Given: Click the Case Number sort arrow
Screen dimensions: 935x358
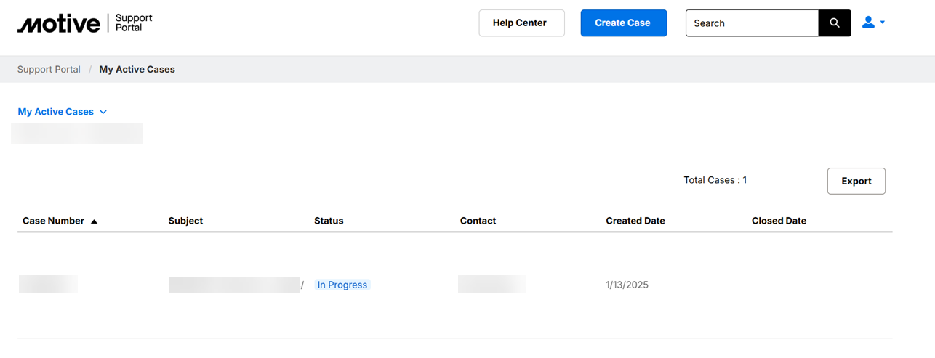Looking at the screenshot, I should pyautogui.click(x=94, y=221).
